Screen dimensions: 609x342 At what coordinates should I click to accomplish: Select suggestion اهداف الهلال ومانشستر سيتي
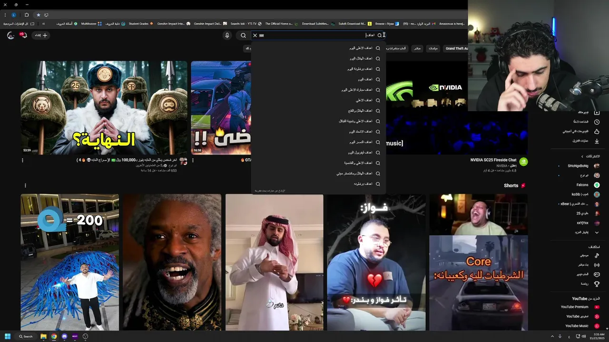tap(318, 173)
